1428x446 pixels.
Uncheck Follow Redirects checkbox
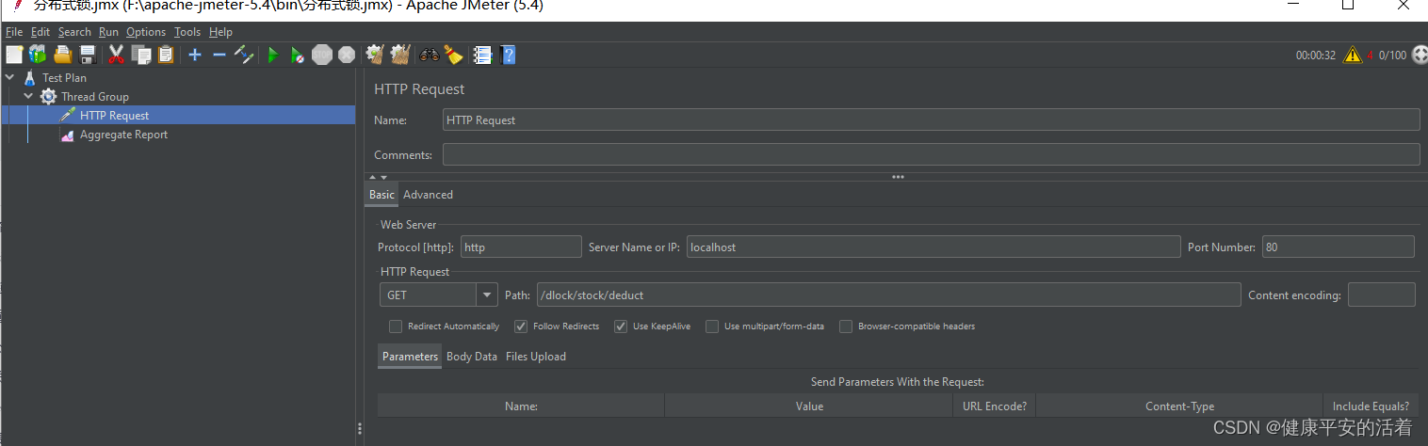point(521,327)
